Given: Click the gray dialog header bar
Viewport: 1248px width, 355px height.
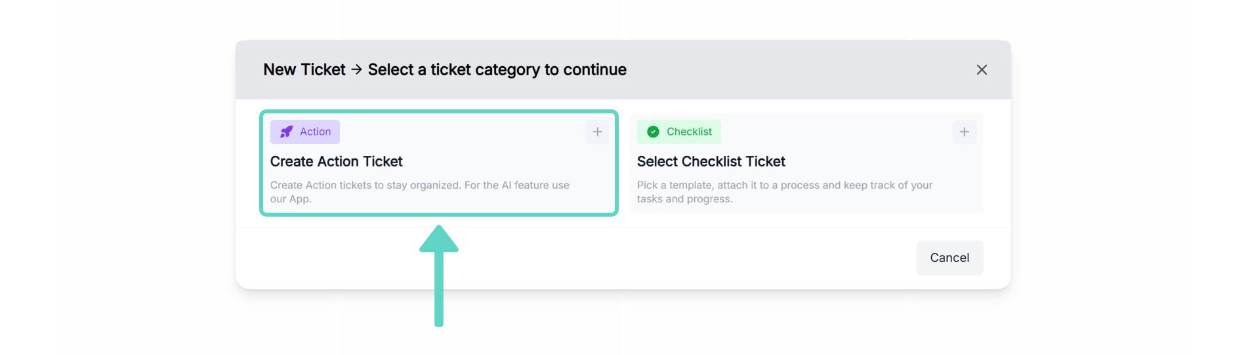Looking at the screenshot, I should 787,69.
